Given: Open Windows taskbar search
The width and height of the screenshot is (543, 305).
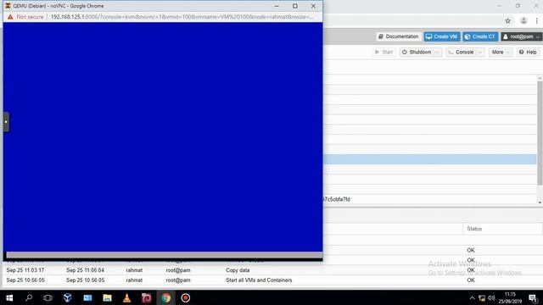Looking at the screenshot, I should (29, 297).
